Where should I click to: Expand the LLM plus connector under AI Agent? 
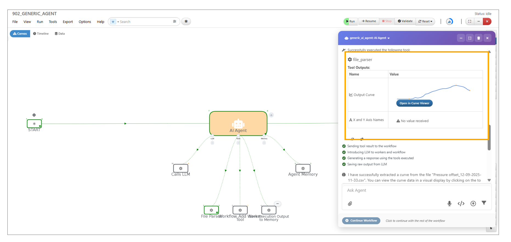point(212,143)
